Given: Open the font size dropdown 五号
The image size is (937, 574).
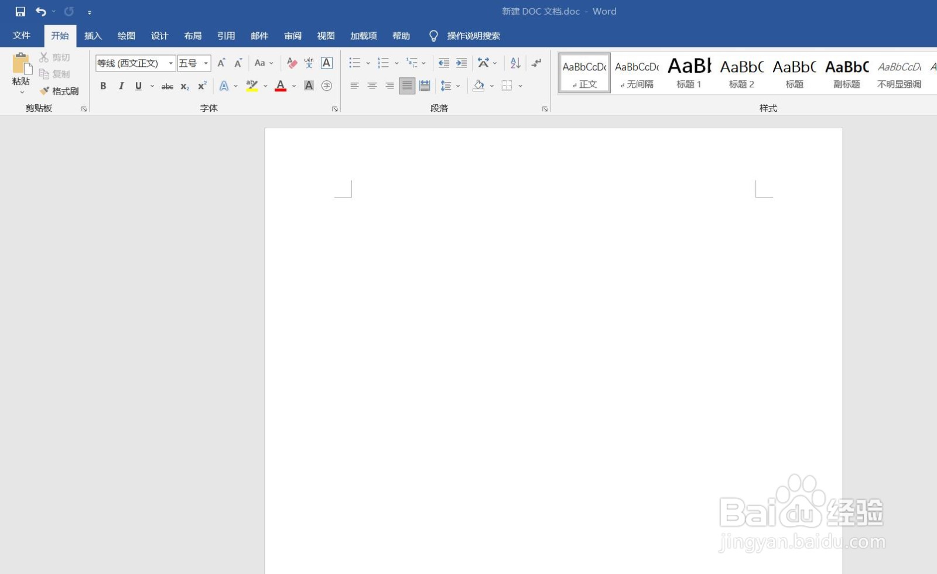Looking at the screenshot, I should coord(206,63).
